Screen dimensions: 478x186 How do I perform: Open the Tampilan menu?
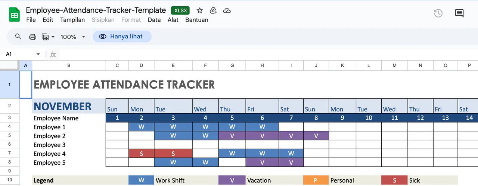(72, 20)
